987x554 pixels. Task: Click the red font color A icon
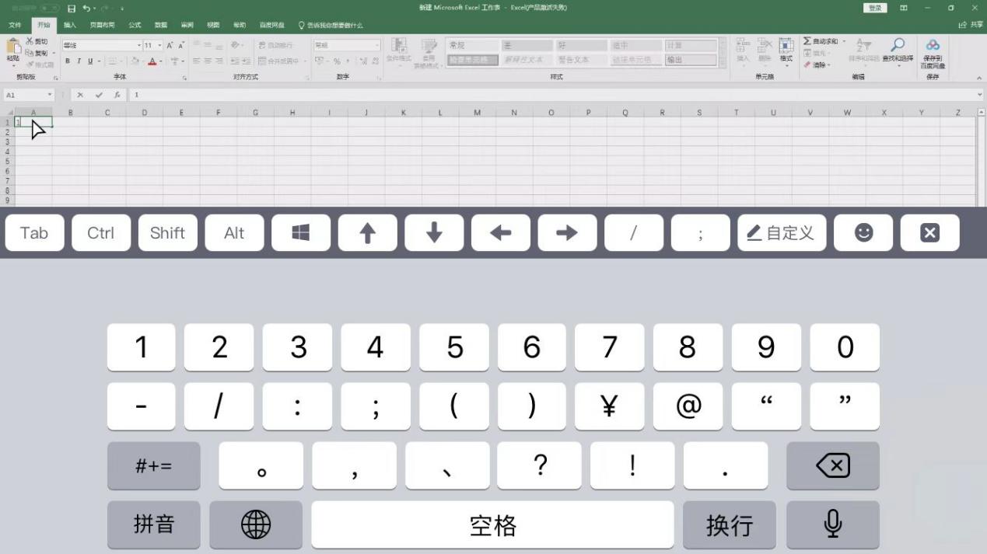pyautogui.click(x=152, y=61)
